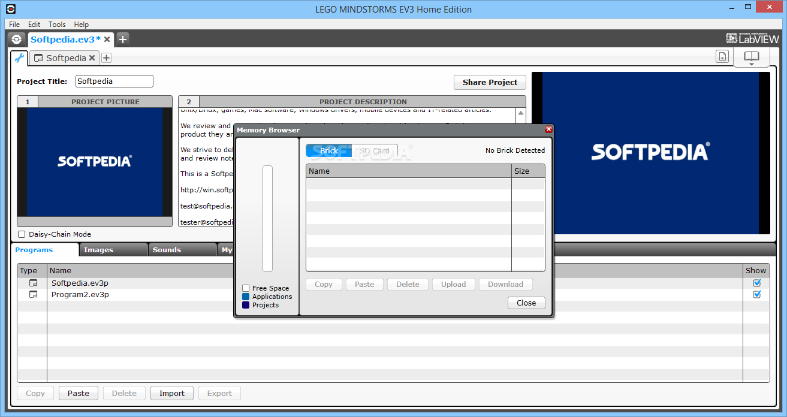Uncheck Show for Softpedia.ev3p

(x=756, y=283)
